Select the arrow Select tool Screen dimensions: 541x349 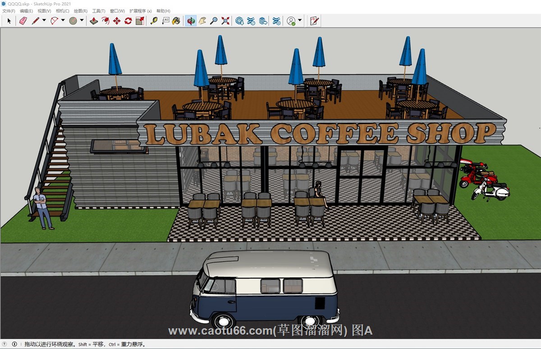[9, 21]
